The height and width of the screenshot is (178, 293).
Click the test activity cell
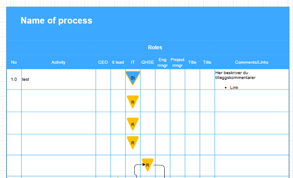(x=59, y=79)
